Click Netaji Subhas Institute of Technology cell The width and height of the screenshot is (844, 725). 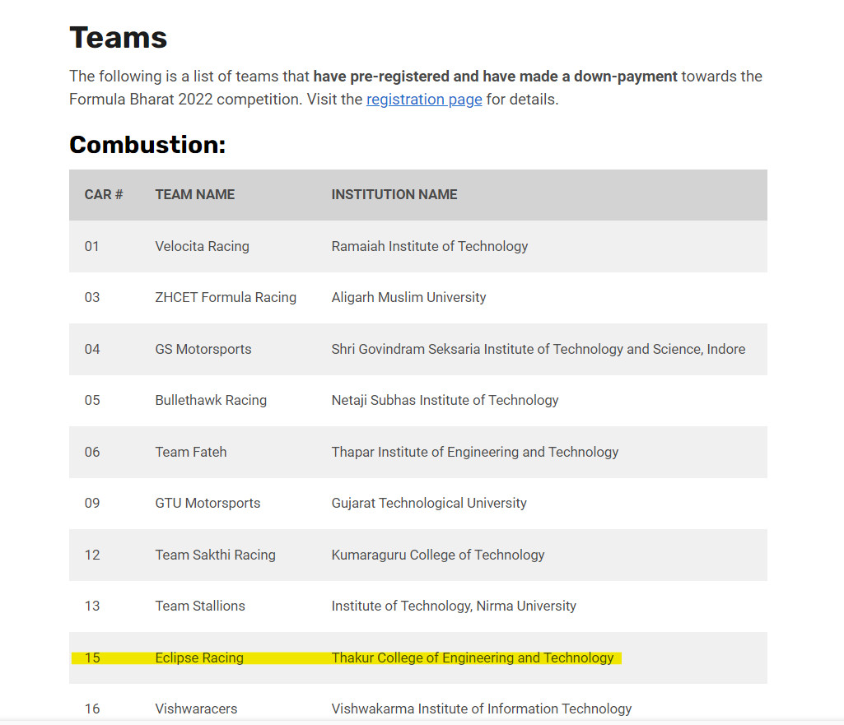click(445, 400)
